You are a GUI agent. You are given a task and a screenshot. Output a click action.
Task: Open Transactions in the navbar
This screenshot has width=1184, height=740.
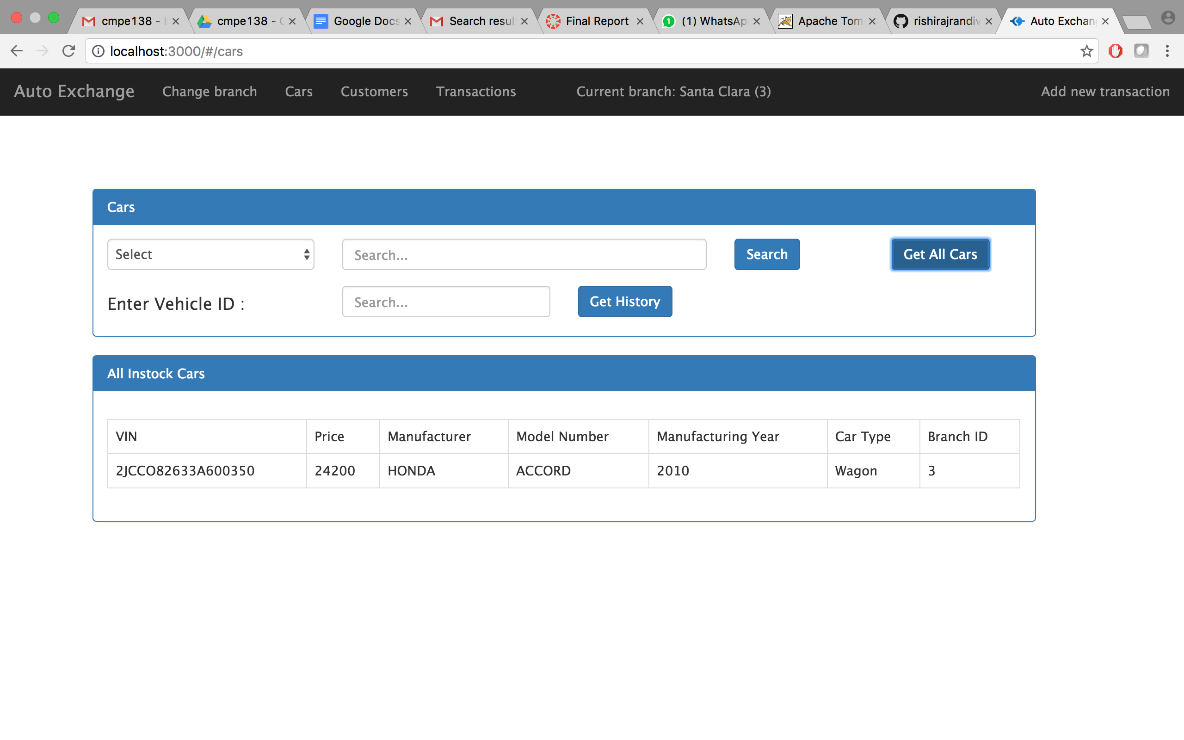tap(475, 92)
